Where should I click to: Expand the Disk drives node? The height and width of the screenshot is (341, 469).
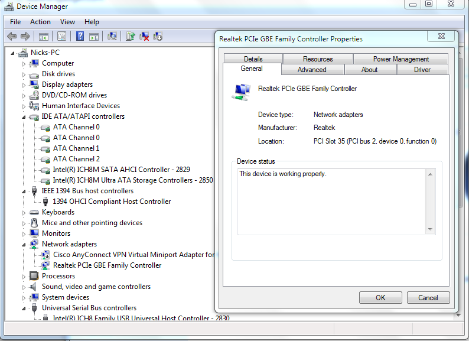[25, 74]
